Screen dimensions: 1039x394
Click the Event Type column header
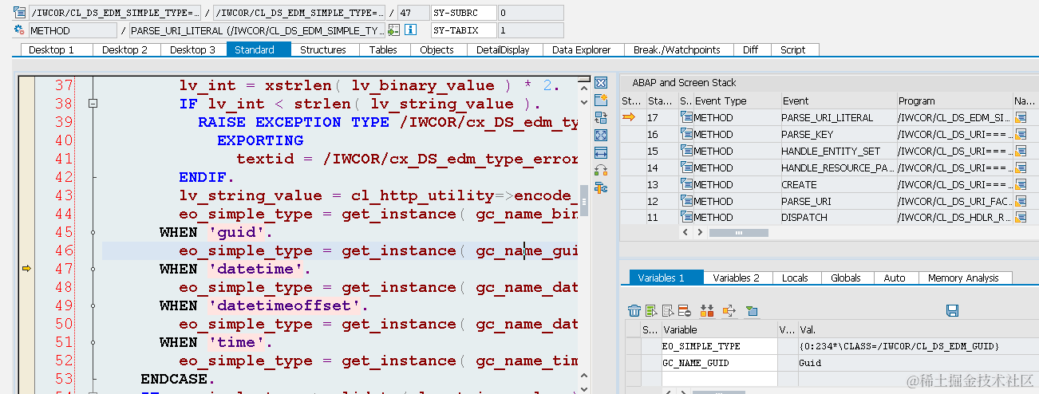tap(736, 100)
